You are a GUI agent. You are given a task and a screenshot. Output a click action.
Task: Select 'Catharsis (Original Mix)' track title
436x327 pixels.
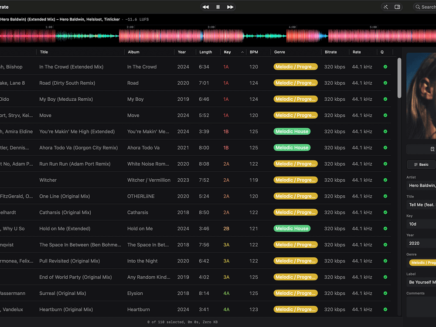click(65, 212)
